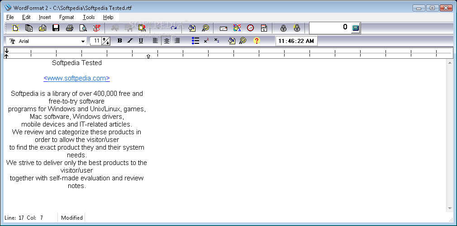Image resolution: width=457 pixels, height=226 pixels.
Task: Open help with the yellow question mark icon
Action: tap(257, 41)
